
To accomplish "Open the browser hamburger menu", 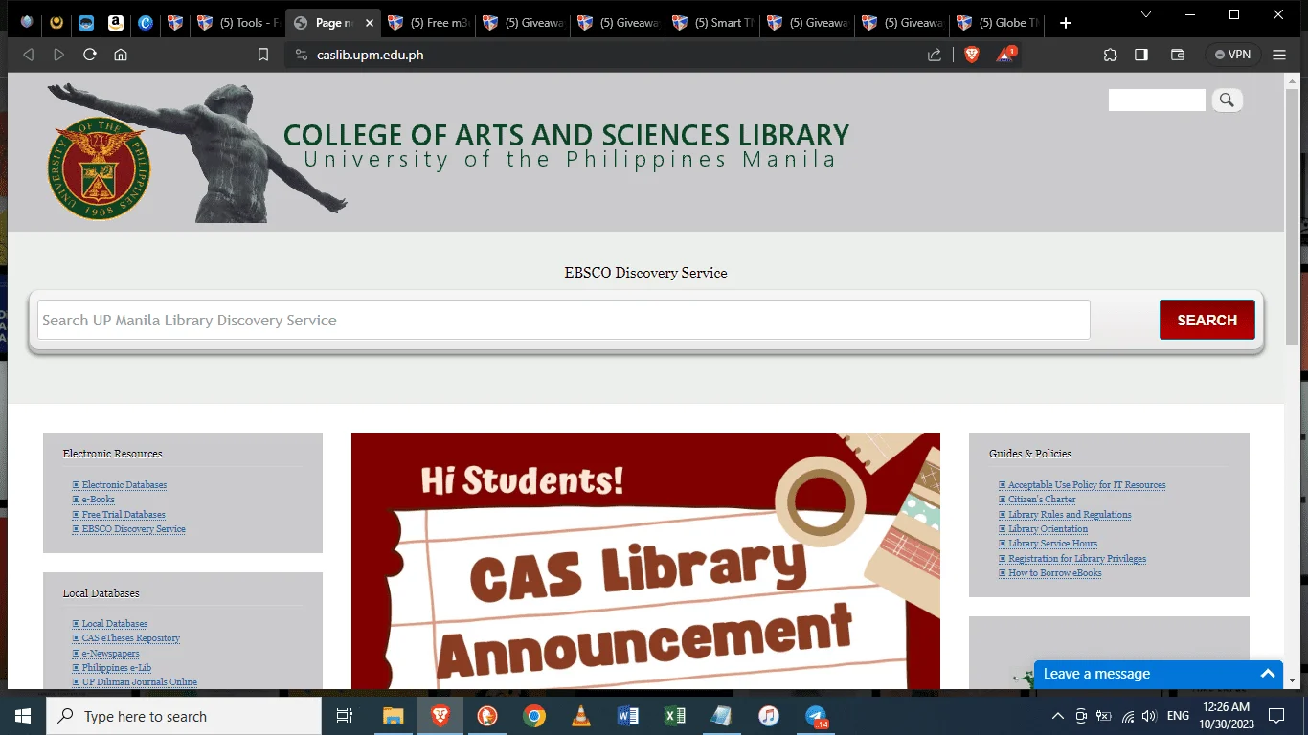I will coord(1279,55).
